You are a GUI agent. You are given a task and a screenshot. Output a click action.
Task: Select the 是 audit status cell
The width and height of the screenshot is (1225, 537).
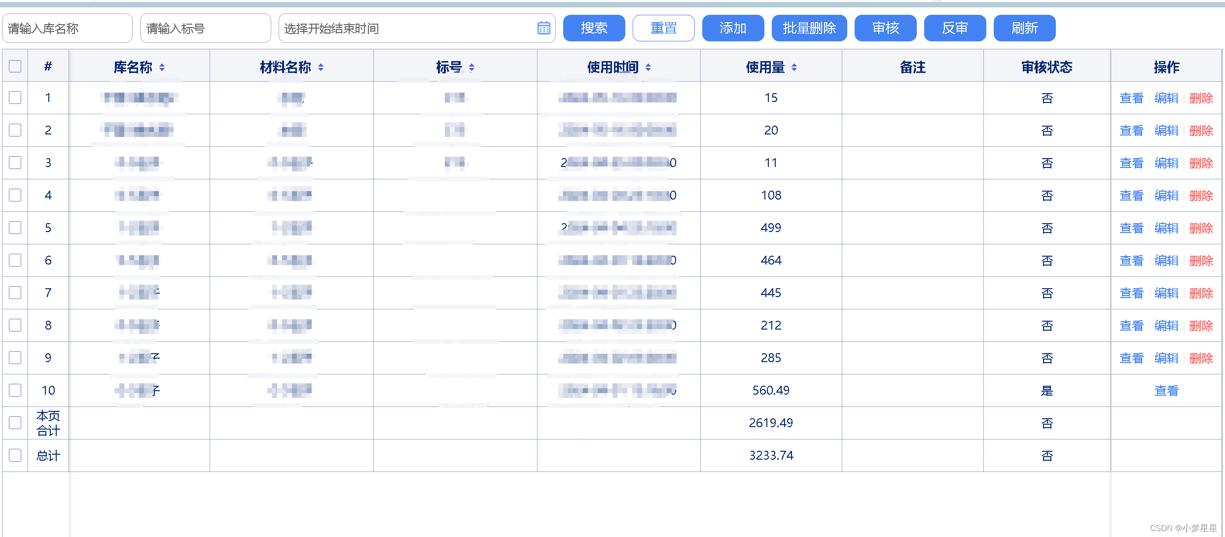click(x=1047, y=390)
